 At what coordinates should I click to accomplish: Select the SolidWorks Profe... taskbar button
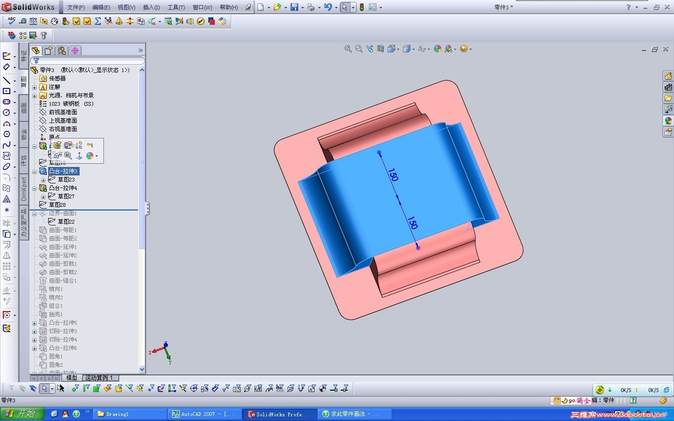pos(280,414)
